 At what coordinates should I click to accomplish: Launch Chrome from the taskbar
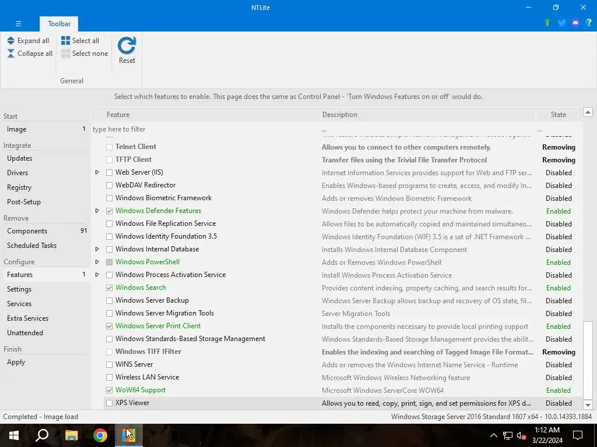[x=100, y=435]
